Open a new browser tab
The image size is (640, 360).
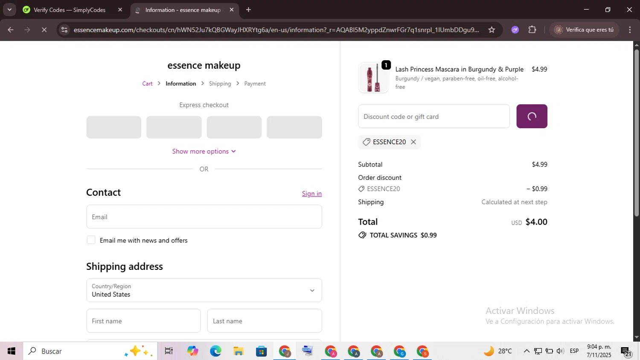click(x=248, y=10)
